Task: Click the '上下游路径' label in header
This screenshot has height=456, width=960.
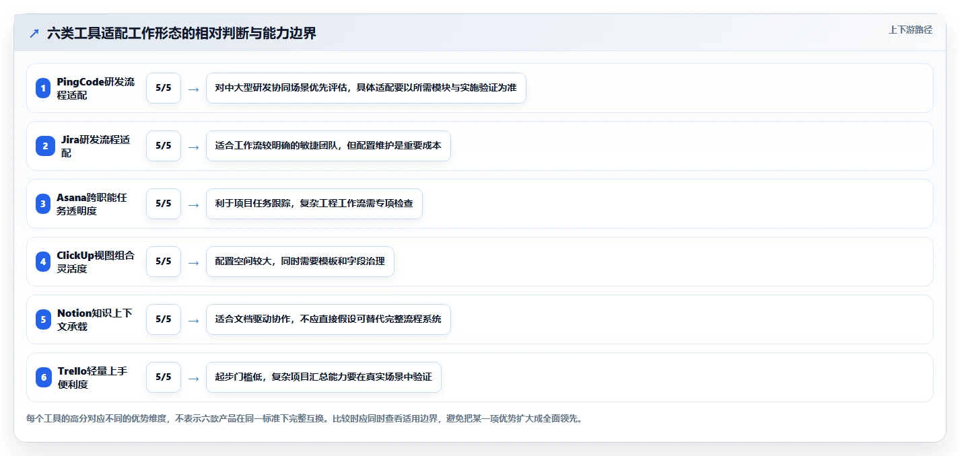Action: (910, 30)
